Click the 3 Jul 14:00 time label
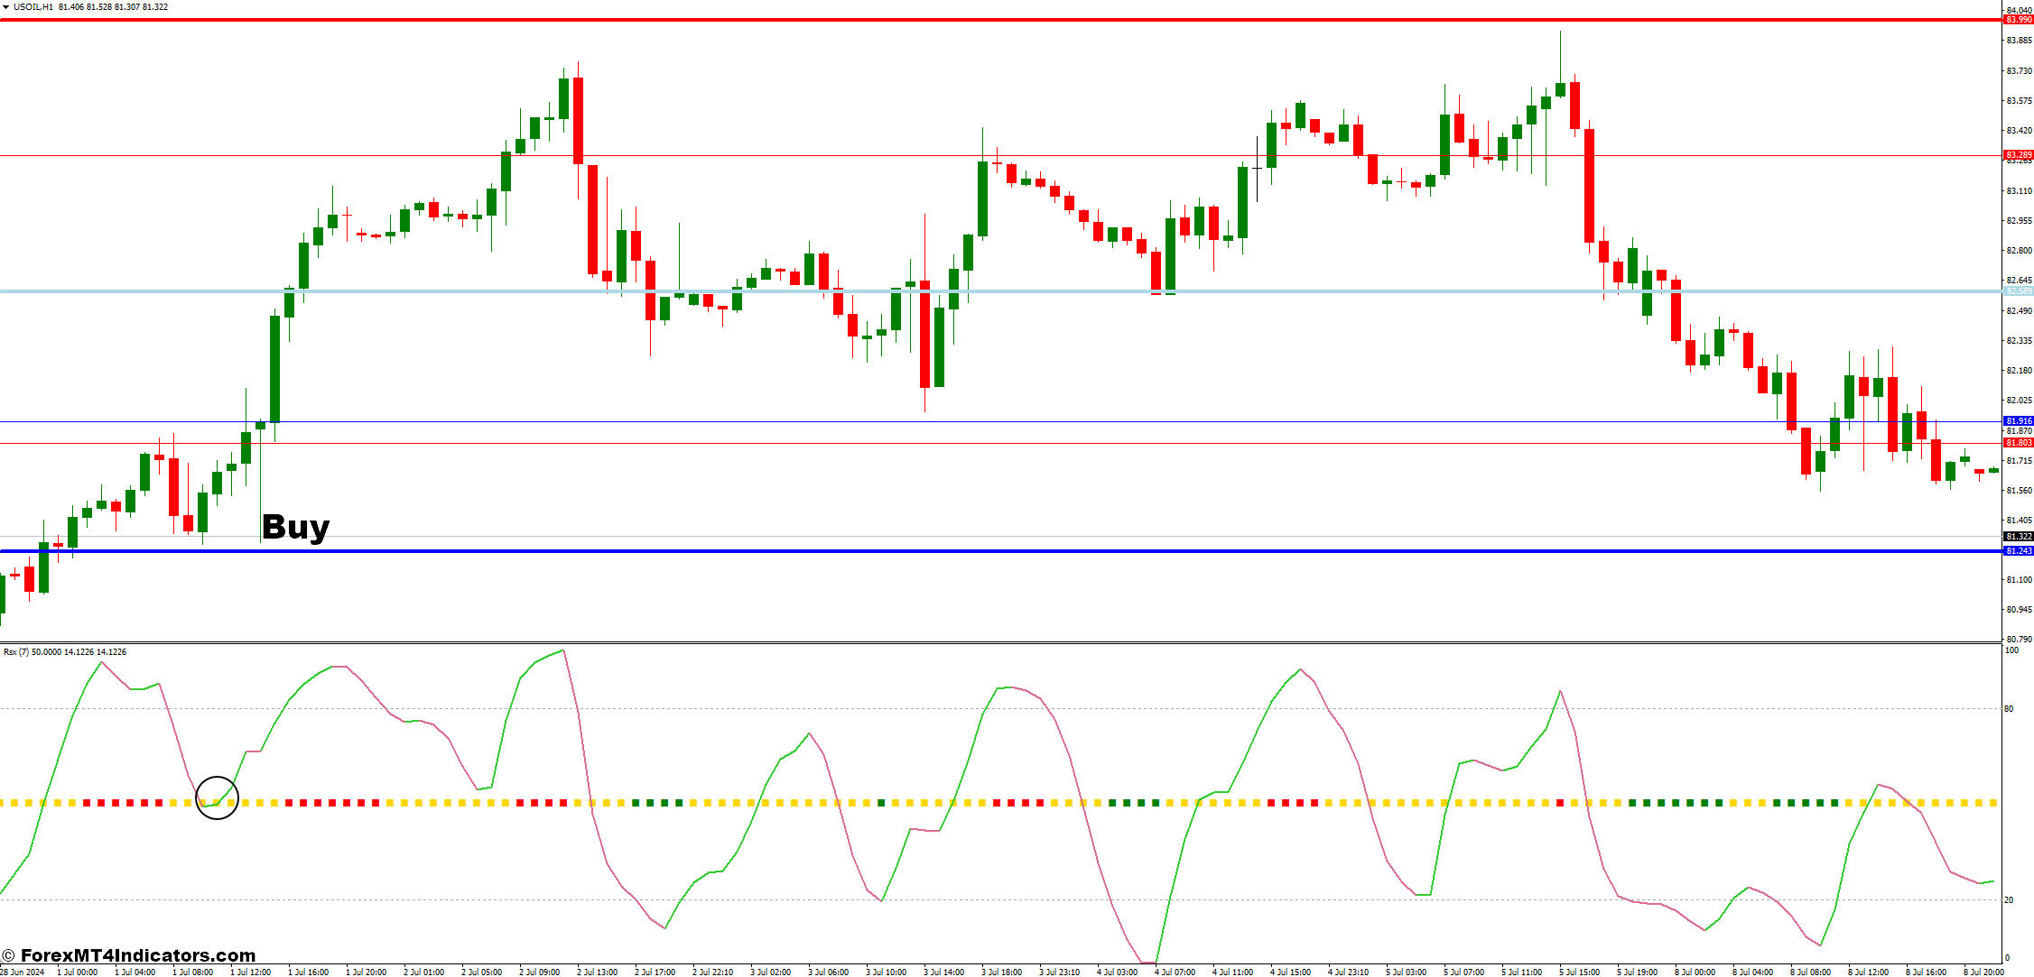Image resolution: width=2034 pixels, height=977 pixels. (x=944, y=972)
